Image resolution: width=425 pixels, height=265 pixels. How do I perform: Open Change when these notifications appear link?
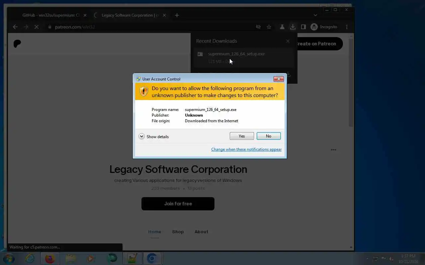246,149
